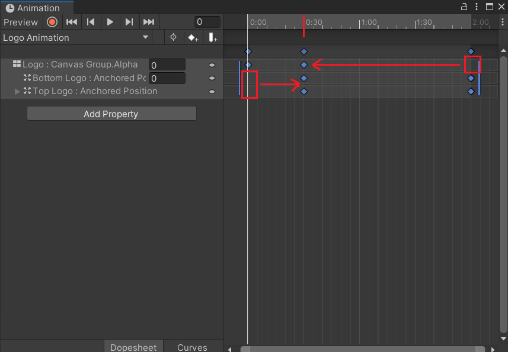This screenshot has height=352, width=508.
Task: Open Top Logo key options oval
Action: pos(212,92)
